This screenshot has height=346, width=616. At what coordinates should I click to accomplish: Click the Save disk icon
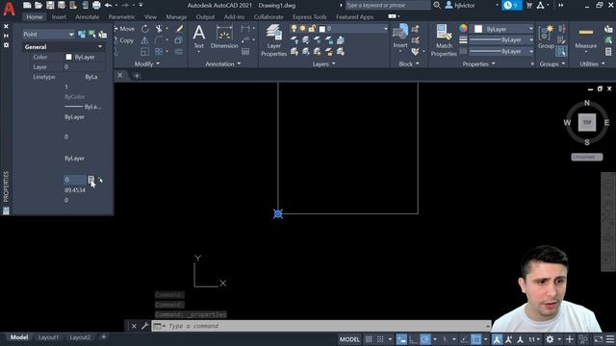[50, 6]
